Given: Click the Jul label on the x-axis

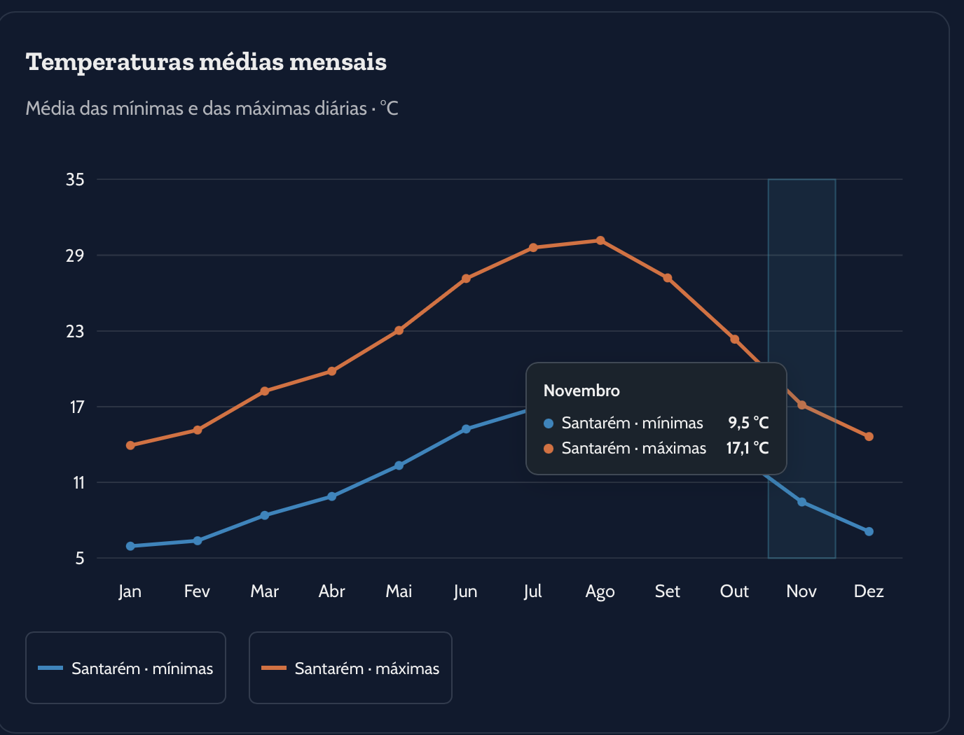Looking at the screenshot, I should 533,591.
